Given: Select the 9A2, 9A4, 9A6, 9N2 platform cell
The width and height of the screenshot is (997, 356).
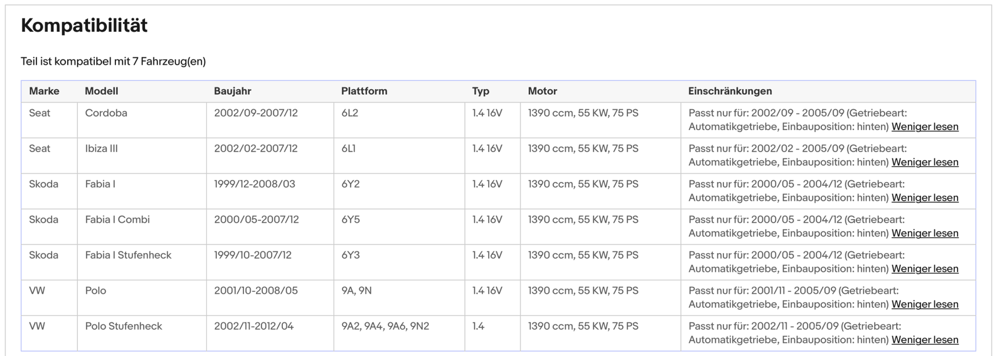Looking at the screenshot, I should click(385, 326).
